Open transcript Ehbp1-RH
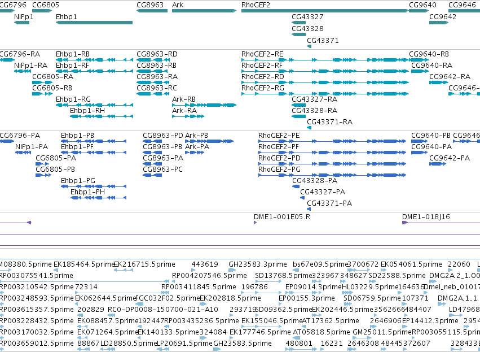 click(87, 110)
